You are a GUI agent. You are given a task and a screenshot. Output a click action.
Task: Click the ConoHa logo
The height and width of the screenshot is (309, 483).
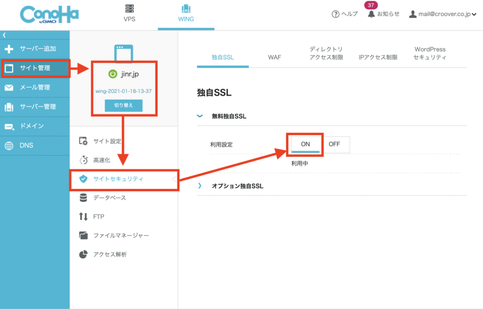point(49,14)
